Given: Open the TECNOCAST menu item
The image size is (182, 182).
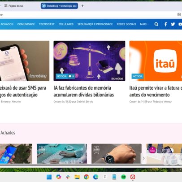Looking at the screenshot, I should [47, 24].
